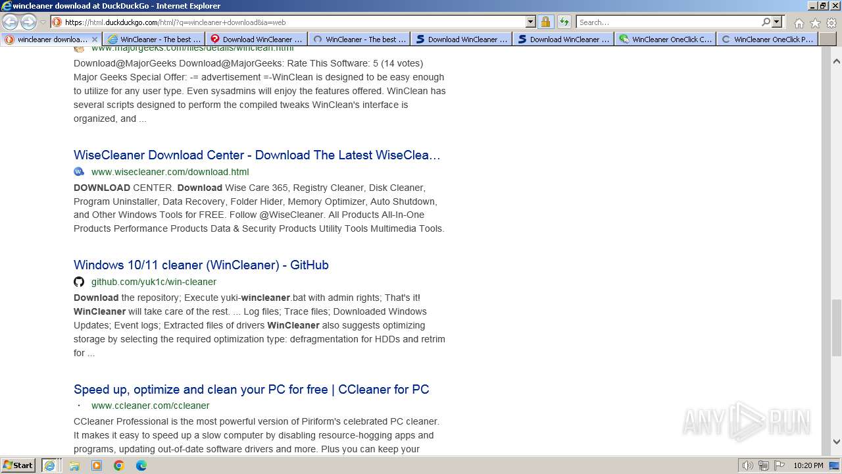This screenshot has width=842, height=474.
Task: Switch to Download WinCleaner tab with red icon
Action: click(x=257, y=39)
